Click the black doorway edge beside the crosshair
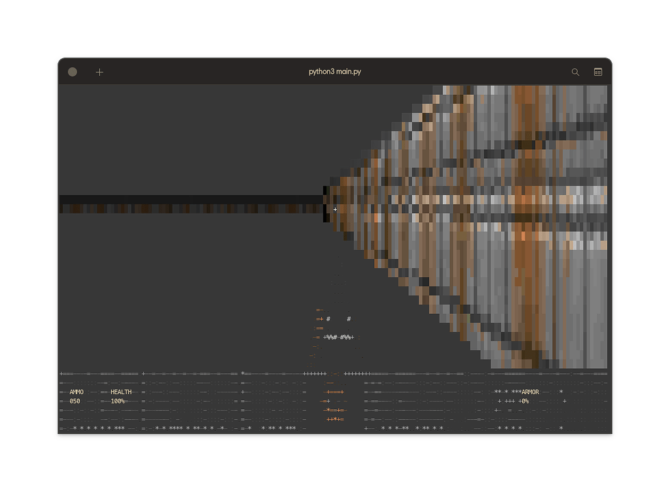The image size is (670, 491). [x=325, y=204]
